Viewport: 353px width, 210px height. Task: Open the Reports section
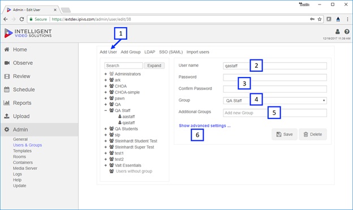coord(22,103)
